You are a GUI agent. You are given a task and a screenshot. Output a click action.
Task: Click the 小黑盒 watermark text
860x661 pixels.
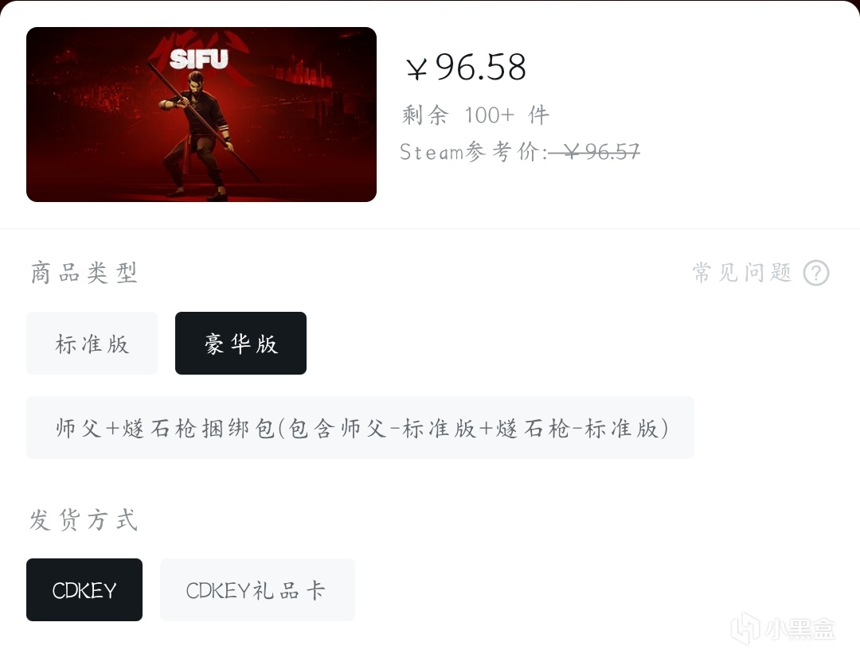point(801,628)
